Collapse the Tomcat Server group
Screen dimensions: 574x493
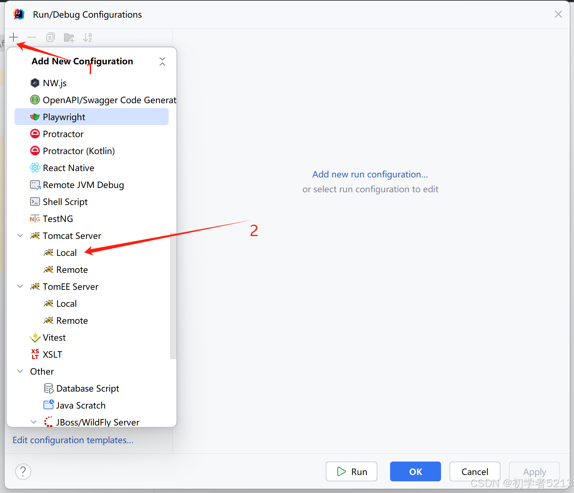pyautogui.click(x=21, y=236)
